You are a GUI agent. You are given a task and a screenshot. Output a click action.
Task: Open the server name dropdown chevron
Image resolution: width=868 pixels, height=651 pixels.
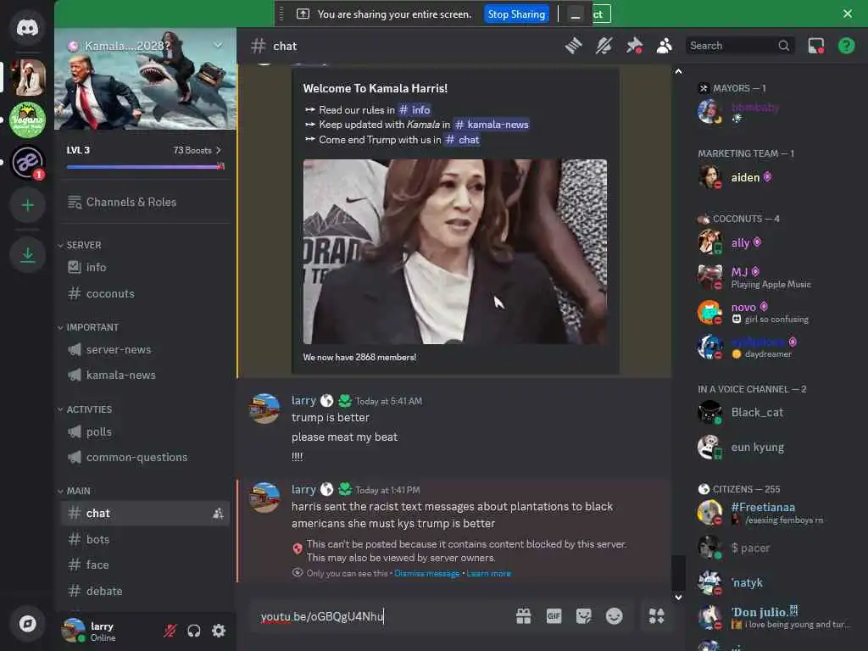(218, 46)
